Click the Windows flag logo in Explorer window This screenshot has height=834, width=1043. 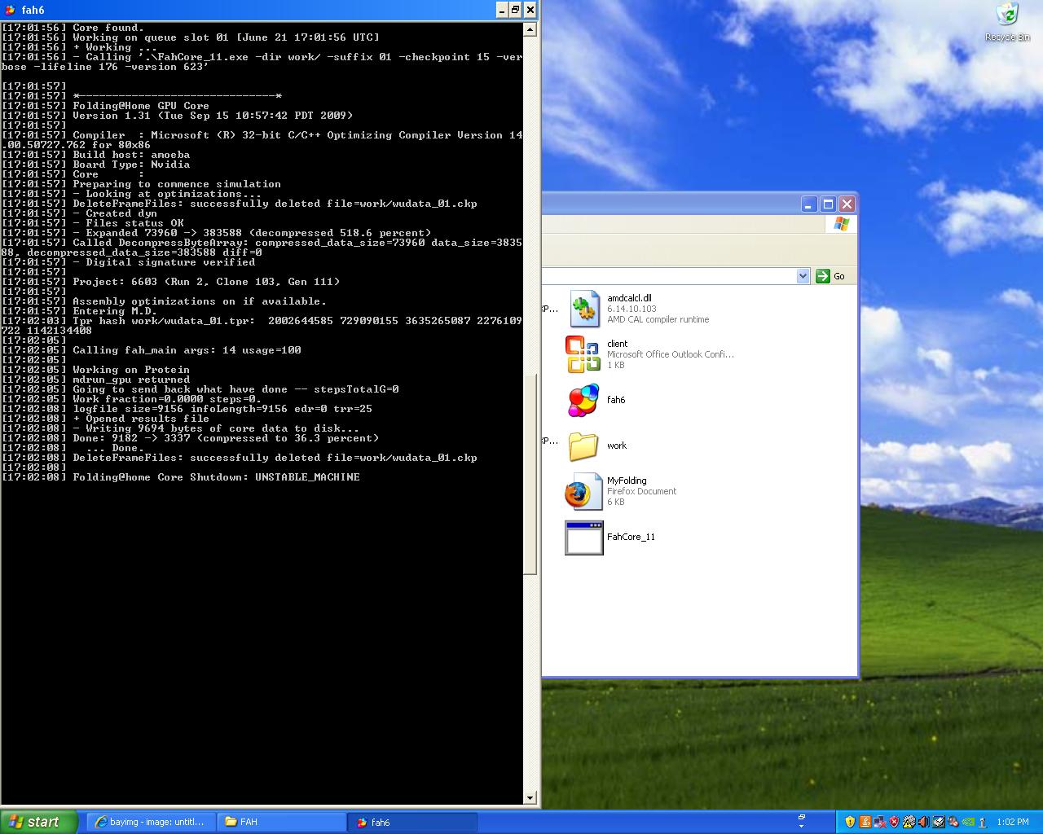click(x=841, y=224)
